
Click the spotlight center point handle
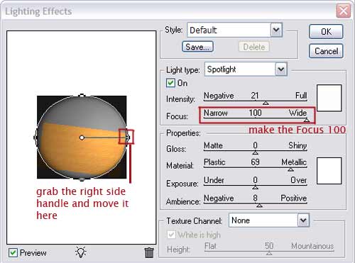pos(82,138)
